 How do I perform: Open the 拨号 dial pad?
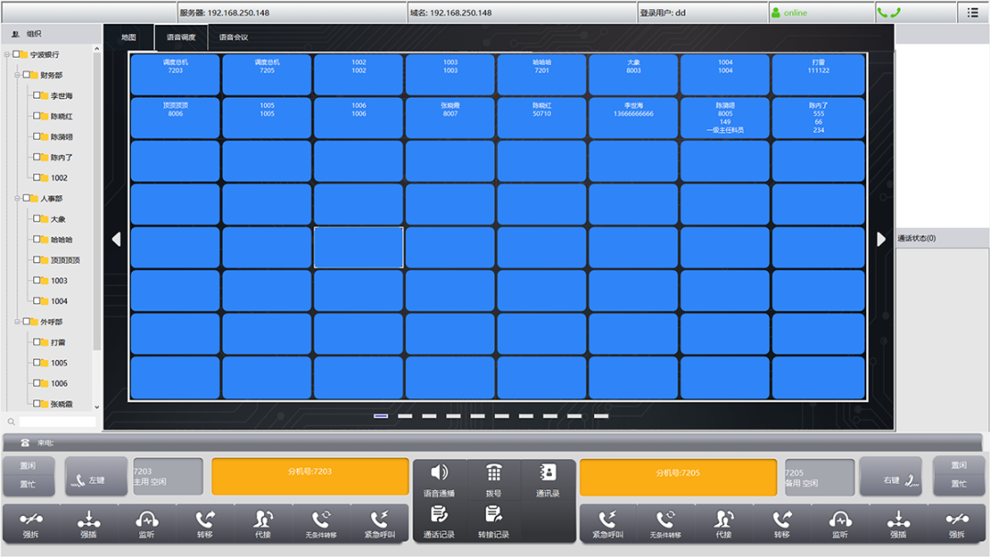point(494,473)
